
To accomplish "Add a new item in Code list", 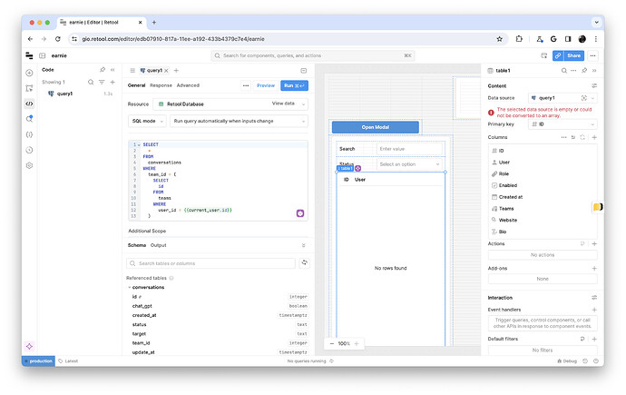I will [x=112, y=82].
